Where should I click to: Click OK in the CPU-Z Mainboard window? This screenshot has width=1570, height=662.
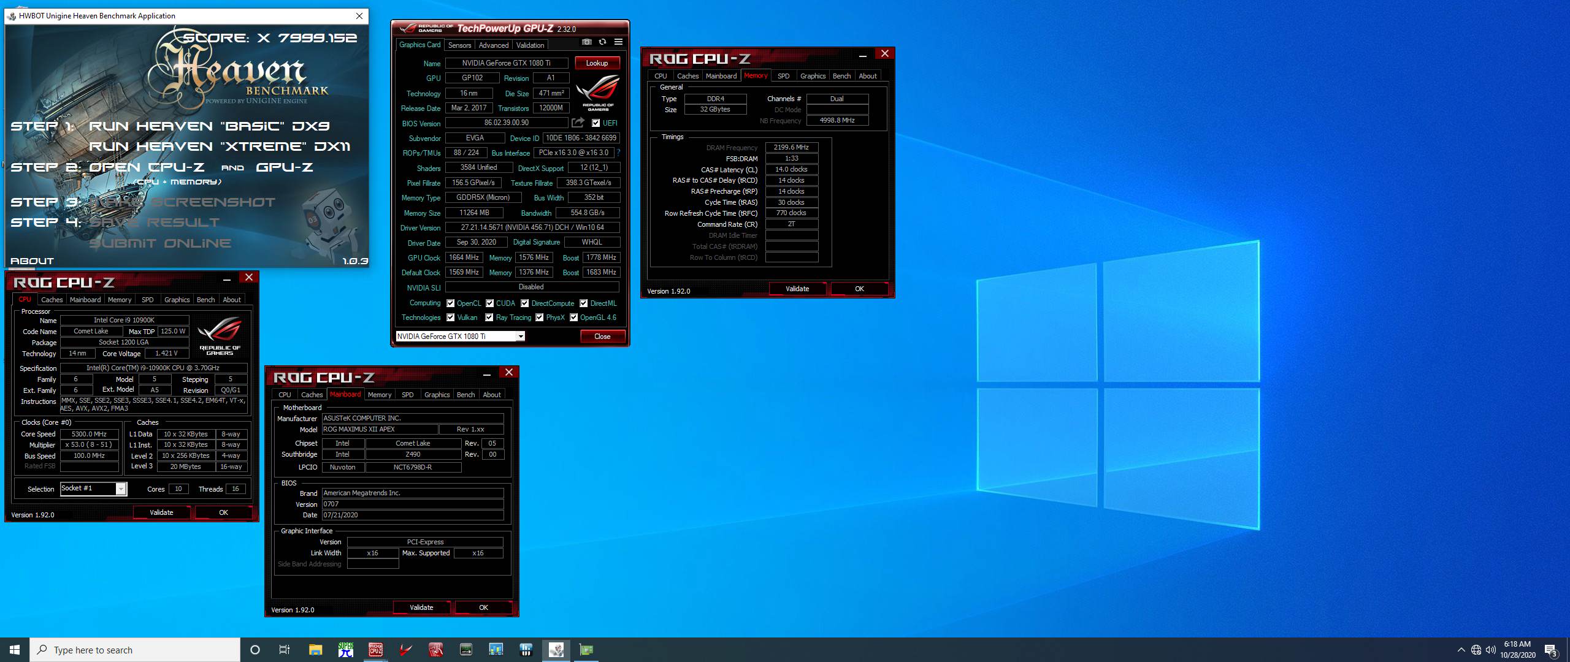[483, 607]
